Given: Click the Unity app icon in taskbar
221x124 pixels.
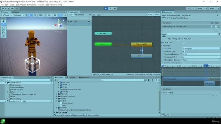Looking at the screenshot, I should 3,121.
